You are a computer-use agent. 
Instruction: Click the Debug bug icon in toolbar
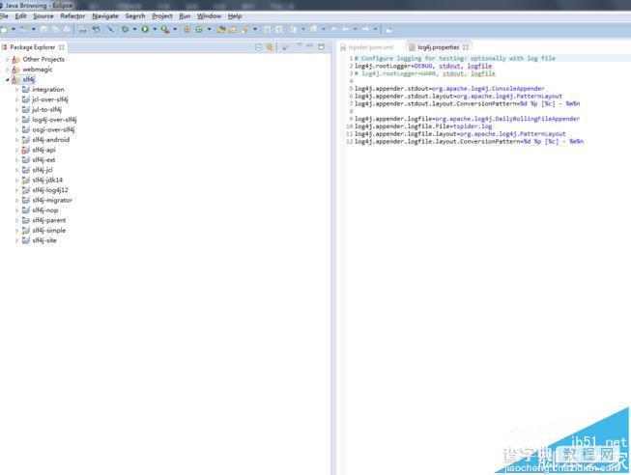[x=125, y=29]
